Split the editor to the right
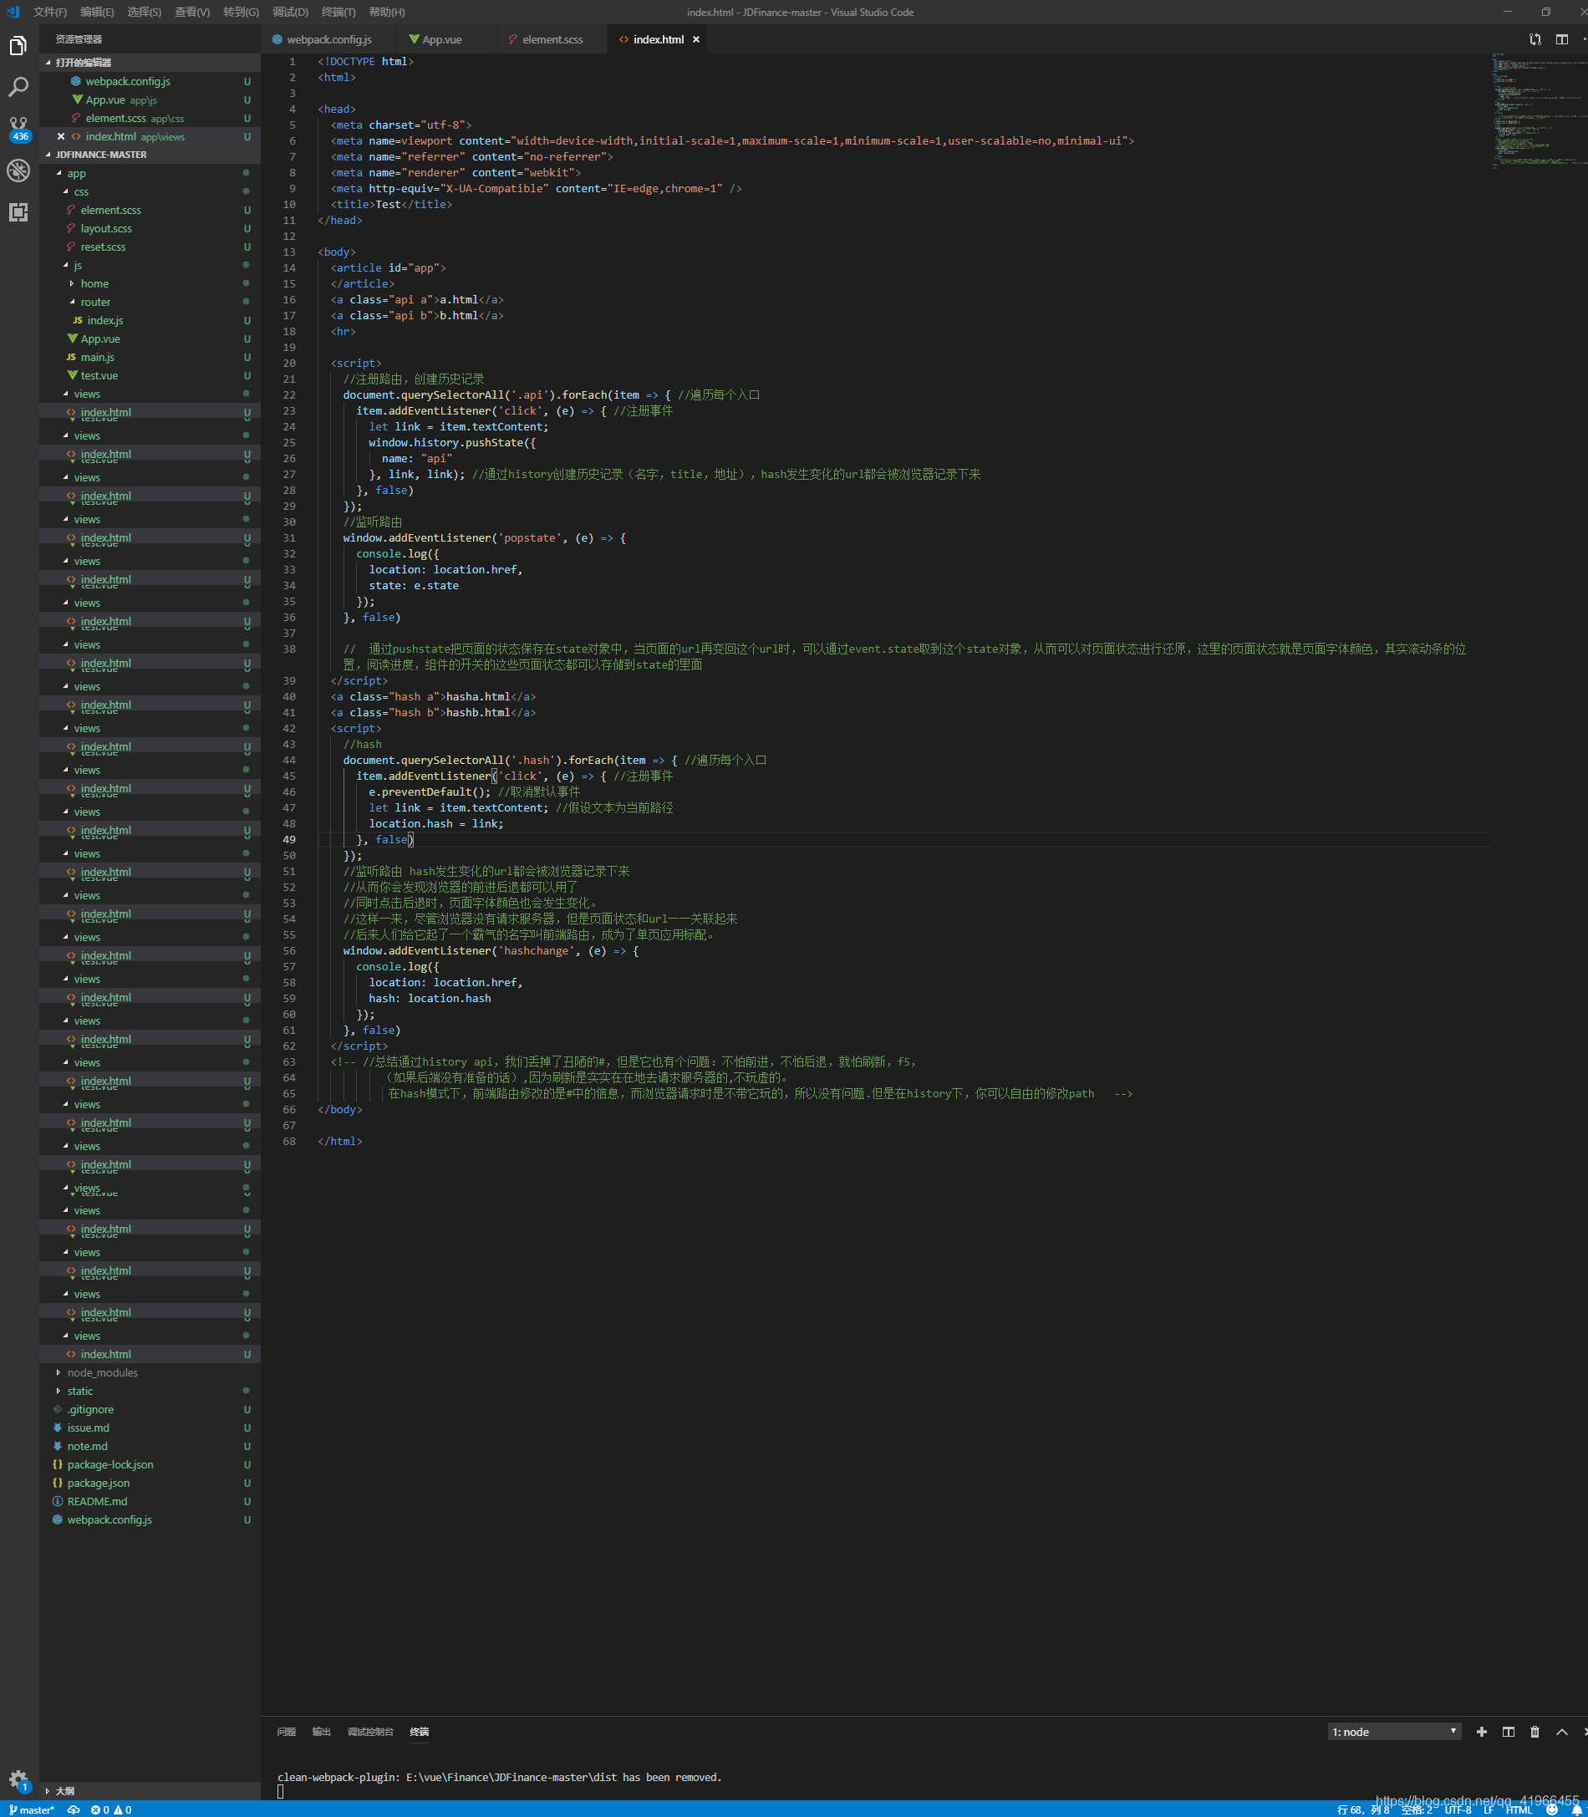Screen dimensions: 1588x1817 click(x=1561, y=39)
